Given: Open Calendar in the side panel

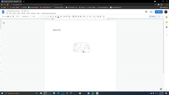Looking at the screenshot, I should (x=167, y=17).
